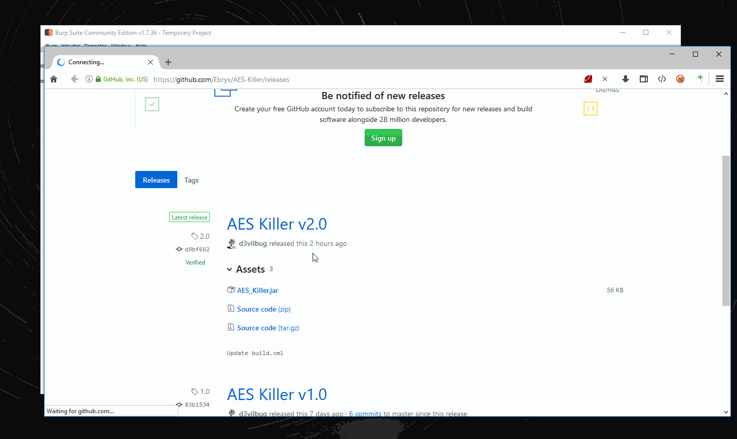Open the sidebar panel icon in the toolbar
The width and height of the screenshot is (737, 439).
[643, 79]
